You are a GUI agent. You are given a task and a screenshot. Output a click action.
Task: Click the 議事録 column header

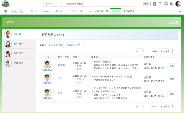(94, 57)
